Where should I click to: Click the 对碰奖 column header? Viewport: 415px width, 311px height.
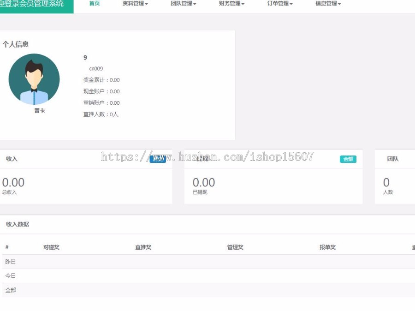pos(51,247)
